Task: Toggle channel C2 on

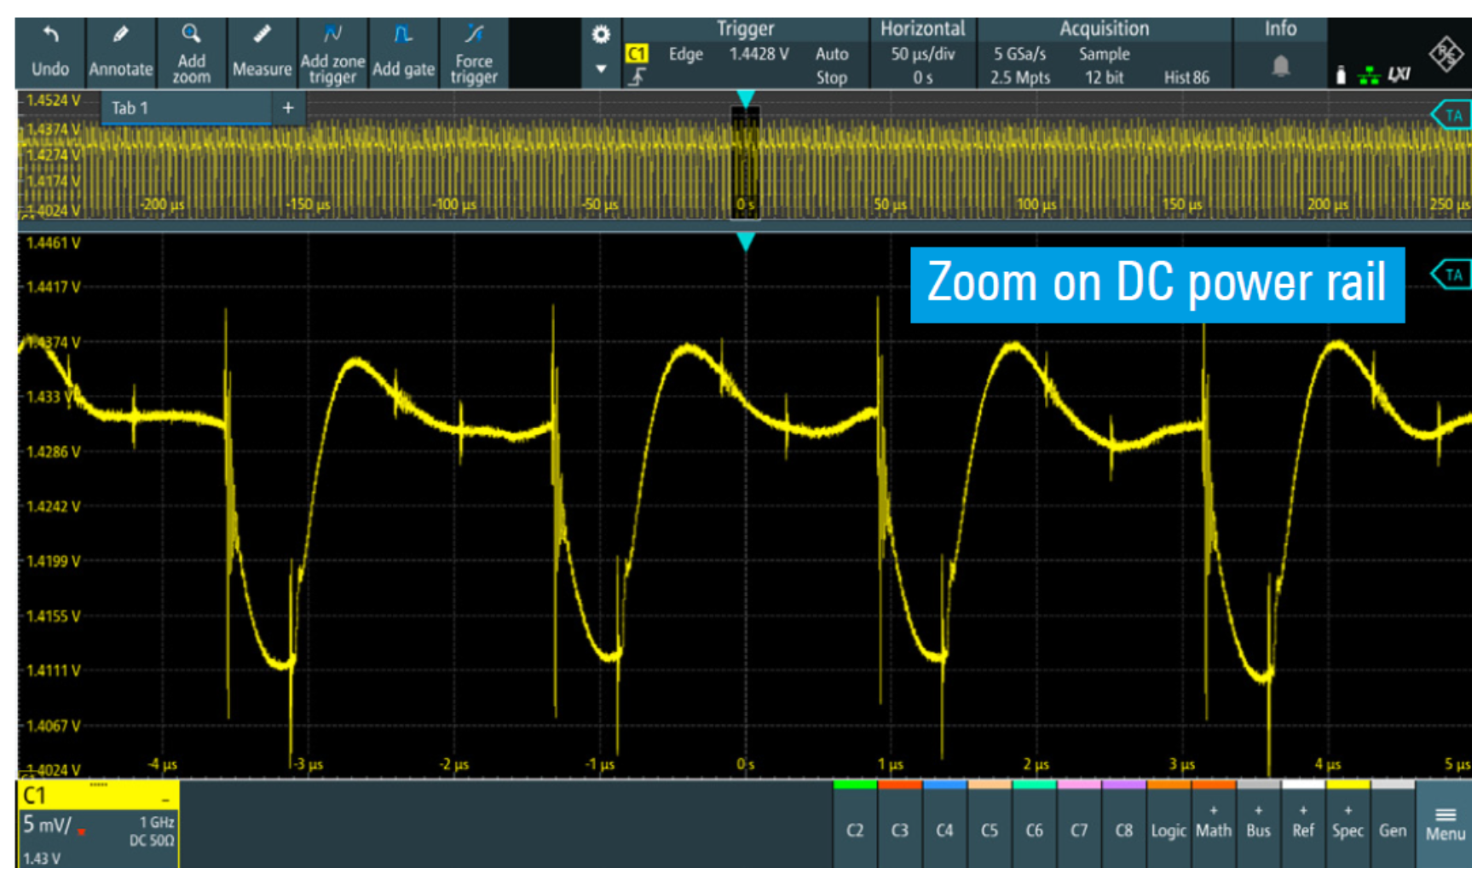Action: pyautogui.click(x=855, y=829)
